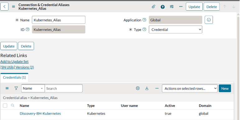240x120 pixels.
Task: Open the Discovery-BH-Kubernetes credential record
Action: click(x=40, y=113)
